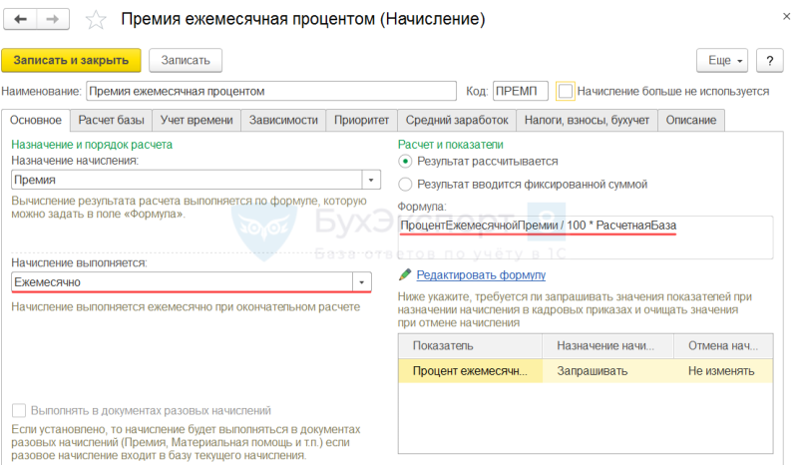Select the Процент ежемесячн... table cell
This screenshot has height=465, width=798.
click(x=470, y=371)
